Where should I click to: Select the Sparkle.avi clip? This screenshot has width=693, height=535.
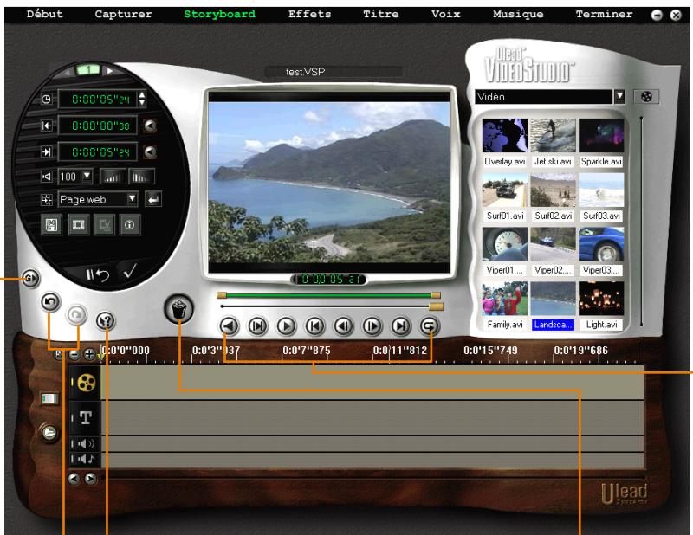click(601, 135)
